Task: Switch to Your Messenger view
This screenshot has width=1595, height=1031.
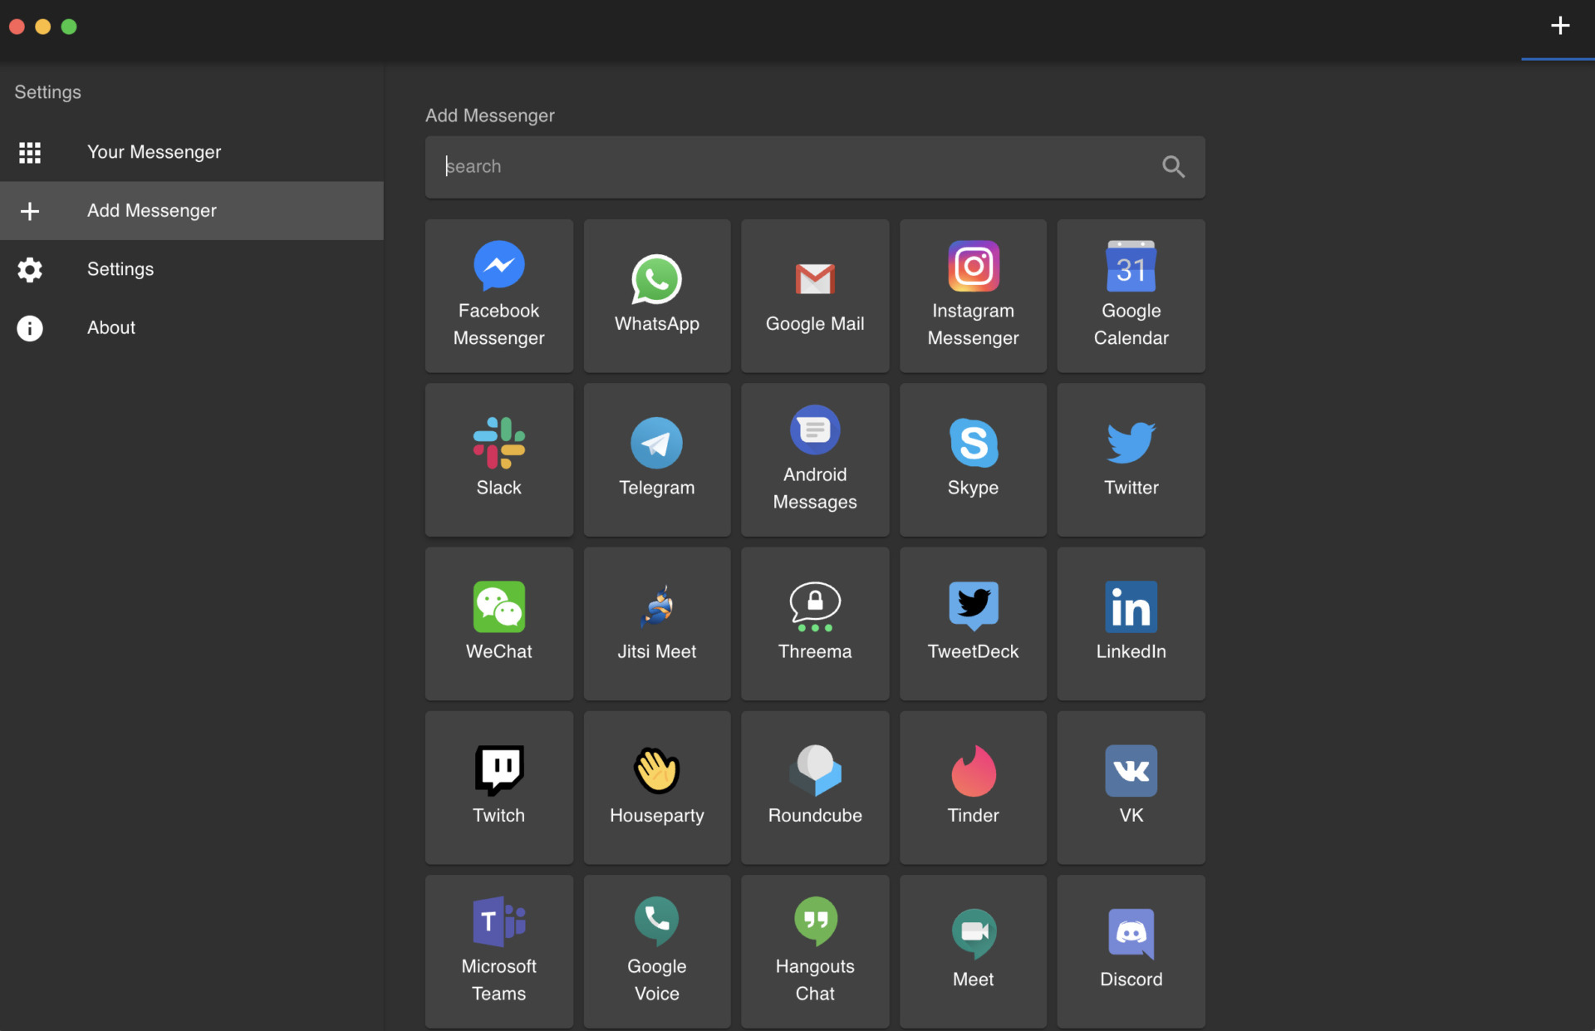Action: pos(154,152)
